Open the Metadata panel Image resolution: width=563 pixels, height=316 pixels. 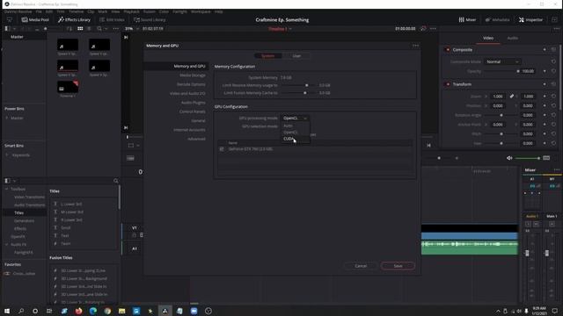(x=497, y=19)
